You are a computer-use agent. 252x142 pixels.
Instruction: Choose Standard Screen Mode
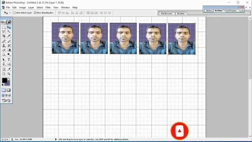3,95
